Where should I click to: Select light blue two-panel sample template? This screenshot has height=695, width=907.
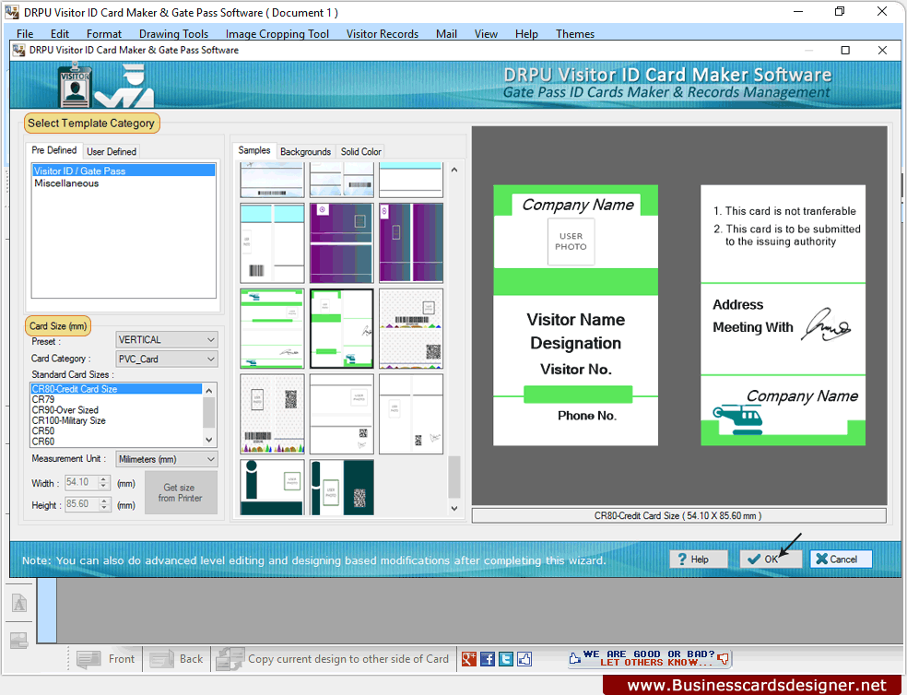[x=272, y=242]
